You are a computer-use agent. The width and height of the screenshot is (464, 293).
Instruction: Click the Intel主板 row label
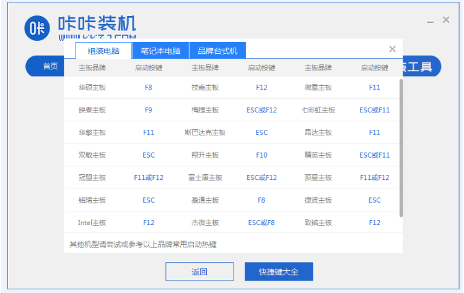92,223
